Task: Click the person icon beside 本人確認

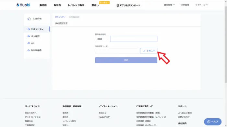Action: click(29, 36)
